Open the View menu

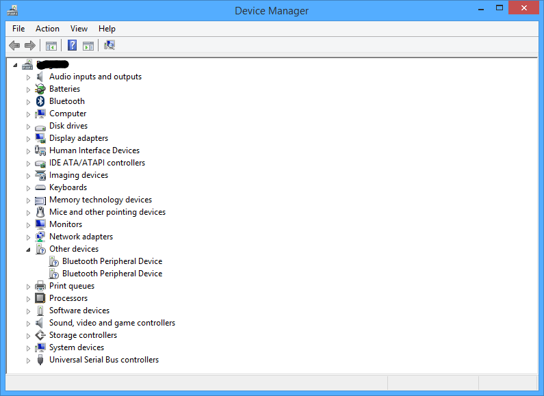point(79,29)
